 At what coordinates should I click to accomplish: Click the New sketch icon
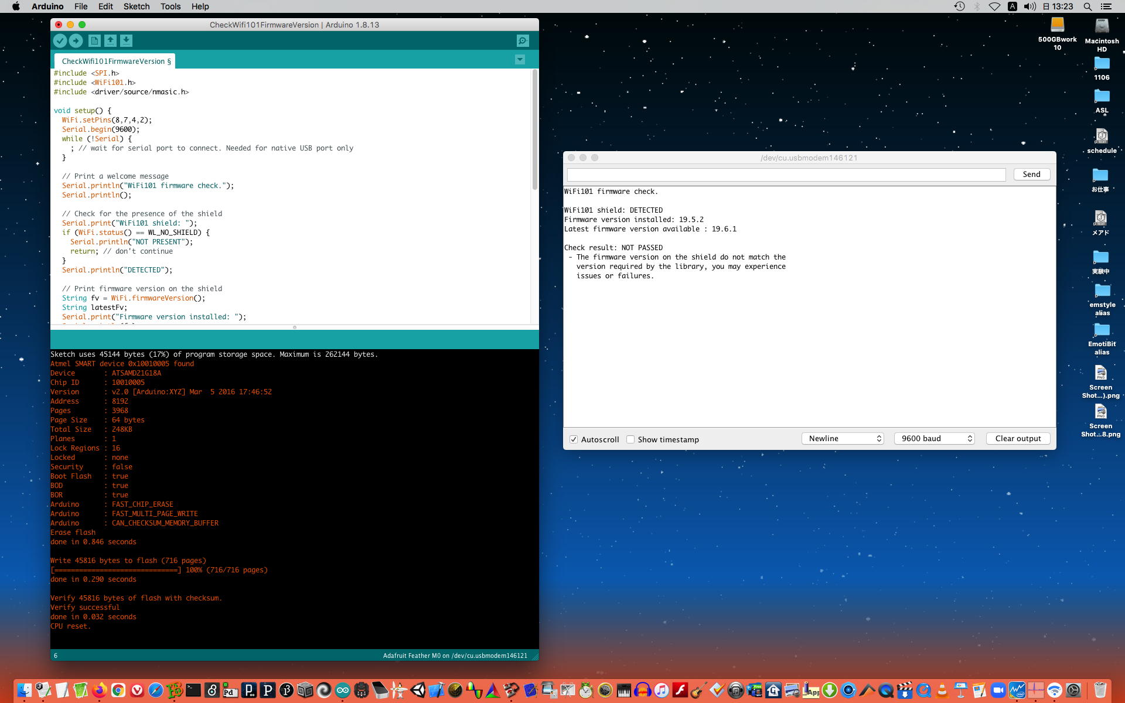tap(94, 40)
